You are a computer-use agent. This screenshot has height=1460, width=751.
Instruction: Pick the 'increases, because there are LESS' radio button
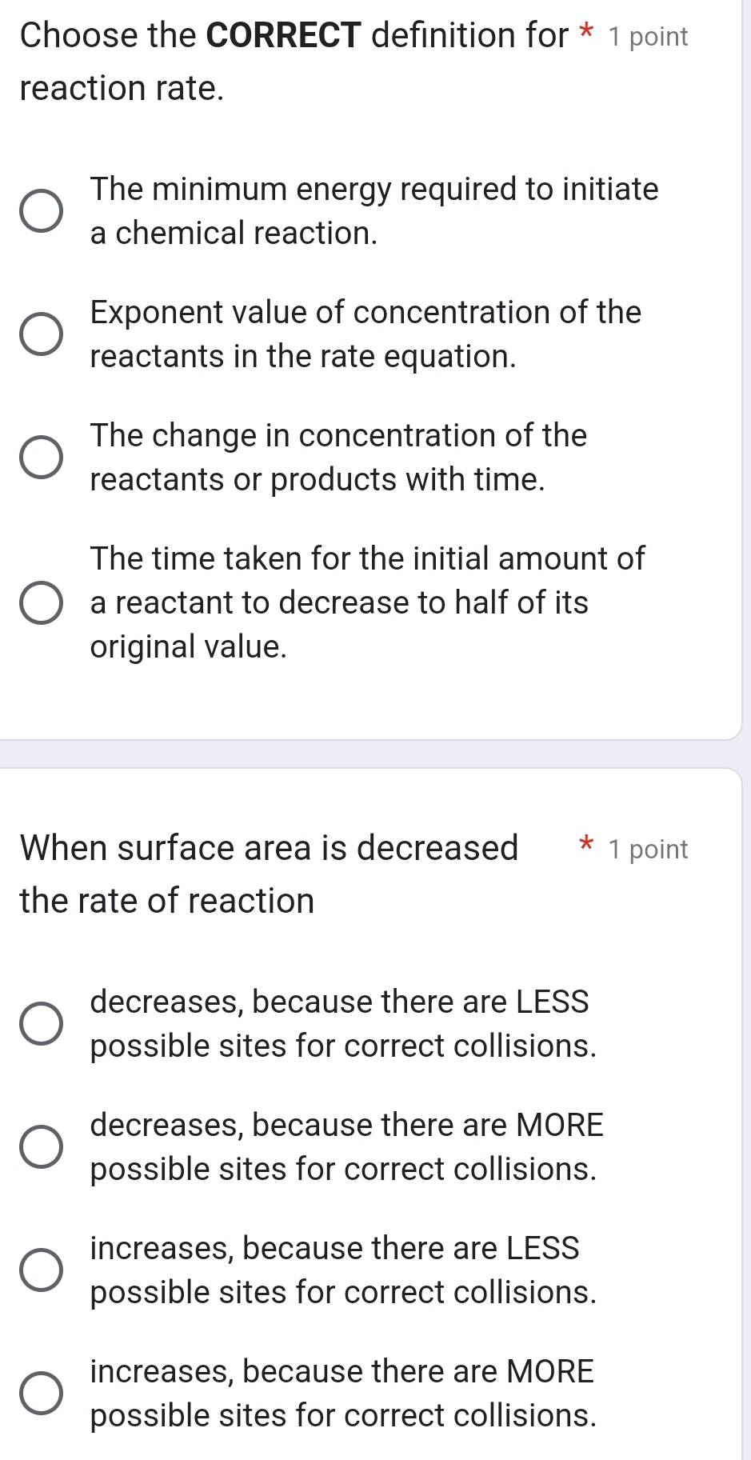(41, 1270)
